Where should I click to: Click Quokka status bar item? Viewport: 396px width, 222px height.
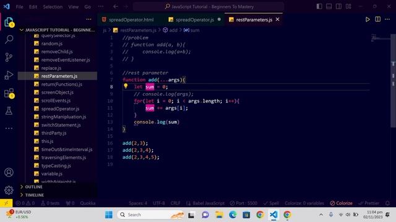tap(88, 203)
